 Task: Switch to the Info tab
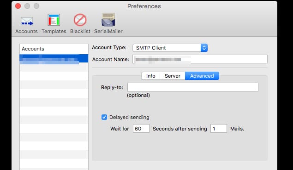(151, 76)
